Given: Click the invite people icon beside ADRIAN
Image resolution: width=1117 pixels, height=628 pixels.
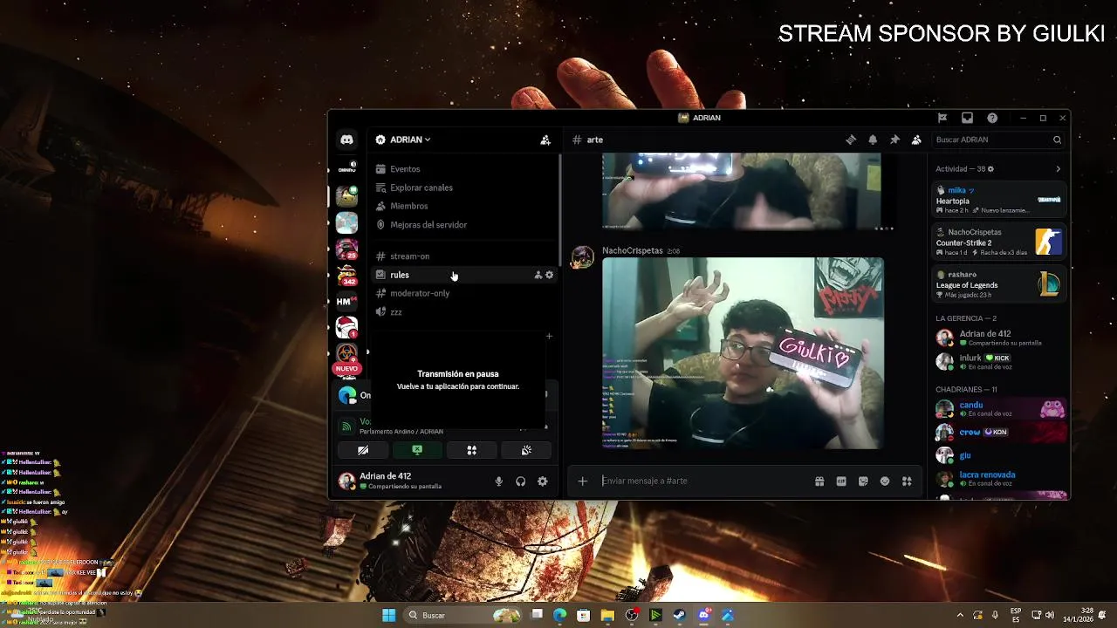Looking at the screenshot, I should tap(545, 140).
